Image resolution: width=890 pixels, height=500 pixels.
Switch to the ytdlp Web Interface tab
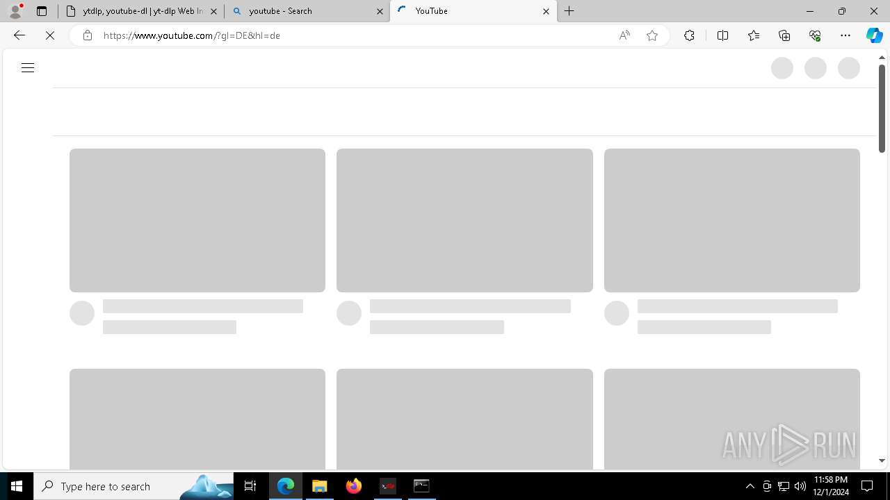point(141,11)
